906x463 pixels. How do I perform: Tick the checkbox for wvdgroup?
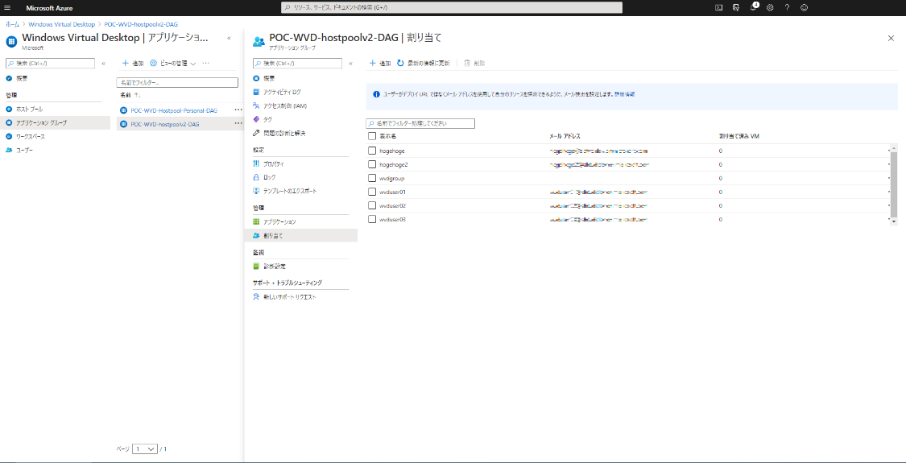click(372, 178)
